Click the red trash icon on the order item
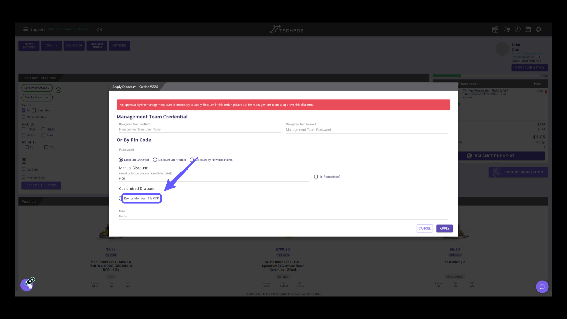This screenshot has height=319, width=567. pyautogui.click(x=546, y=92)
